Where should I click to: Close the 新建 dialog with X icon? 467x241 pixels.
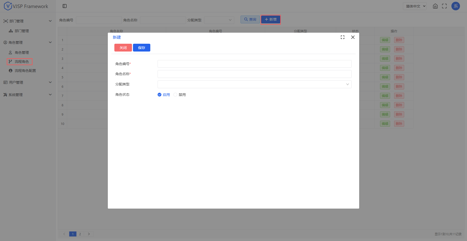pos(353,37)
